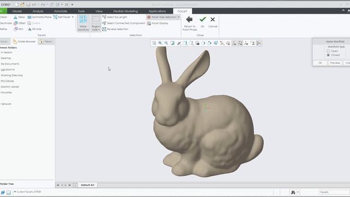The height and width of the screenshot is (197, 350).
Task: Open the dropdown arrow beside binoculars icon
Action: pyautogui.click(x=297, y=192)
